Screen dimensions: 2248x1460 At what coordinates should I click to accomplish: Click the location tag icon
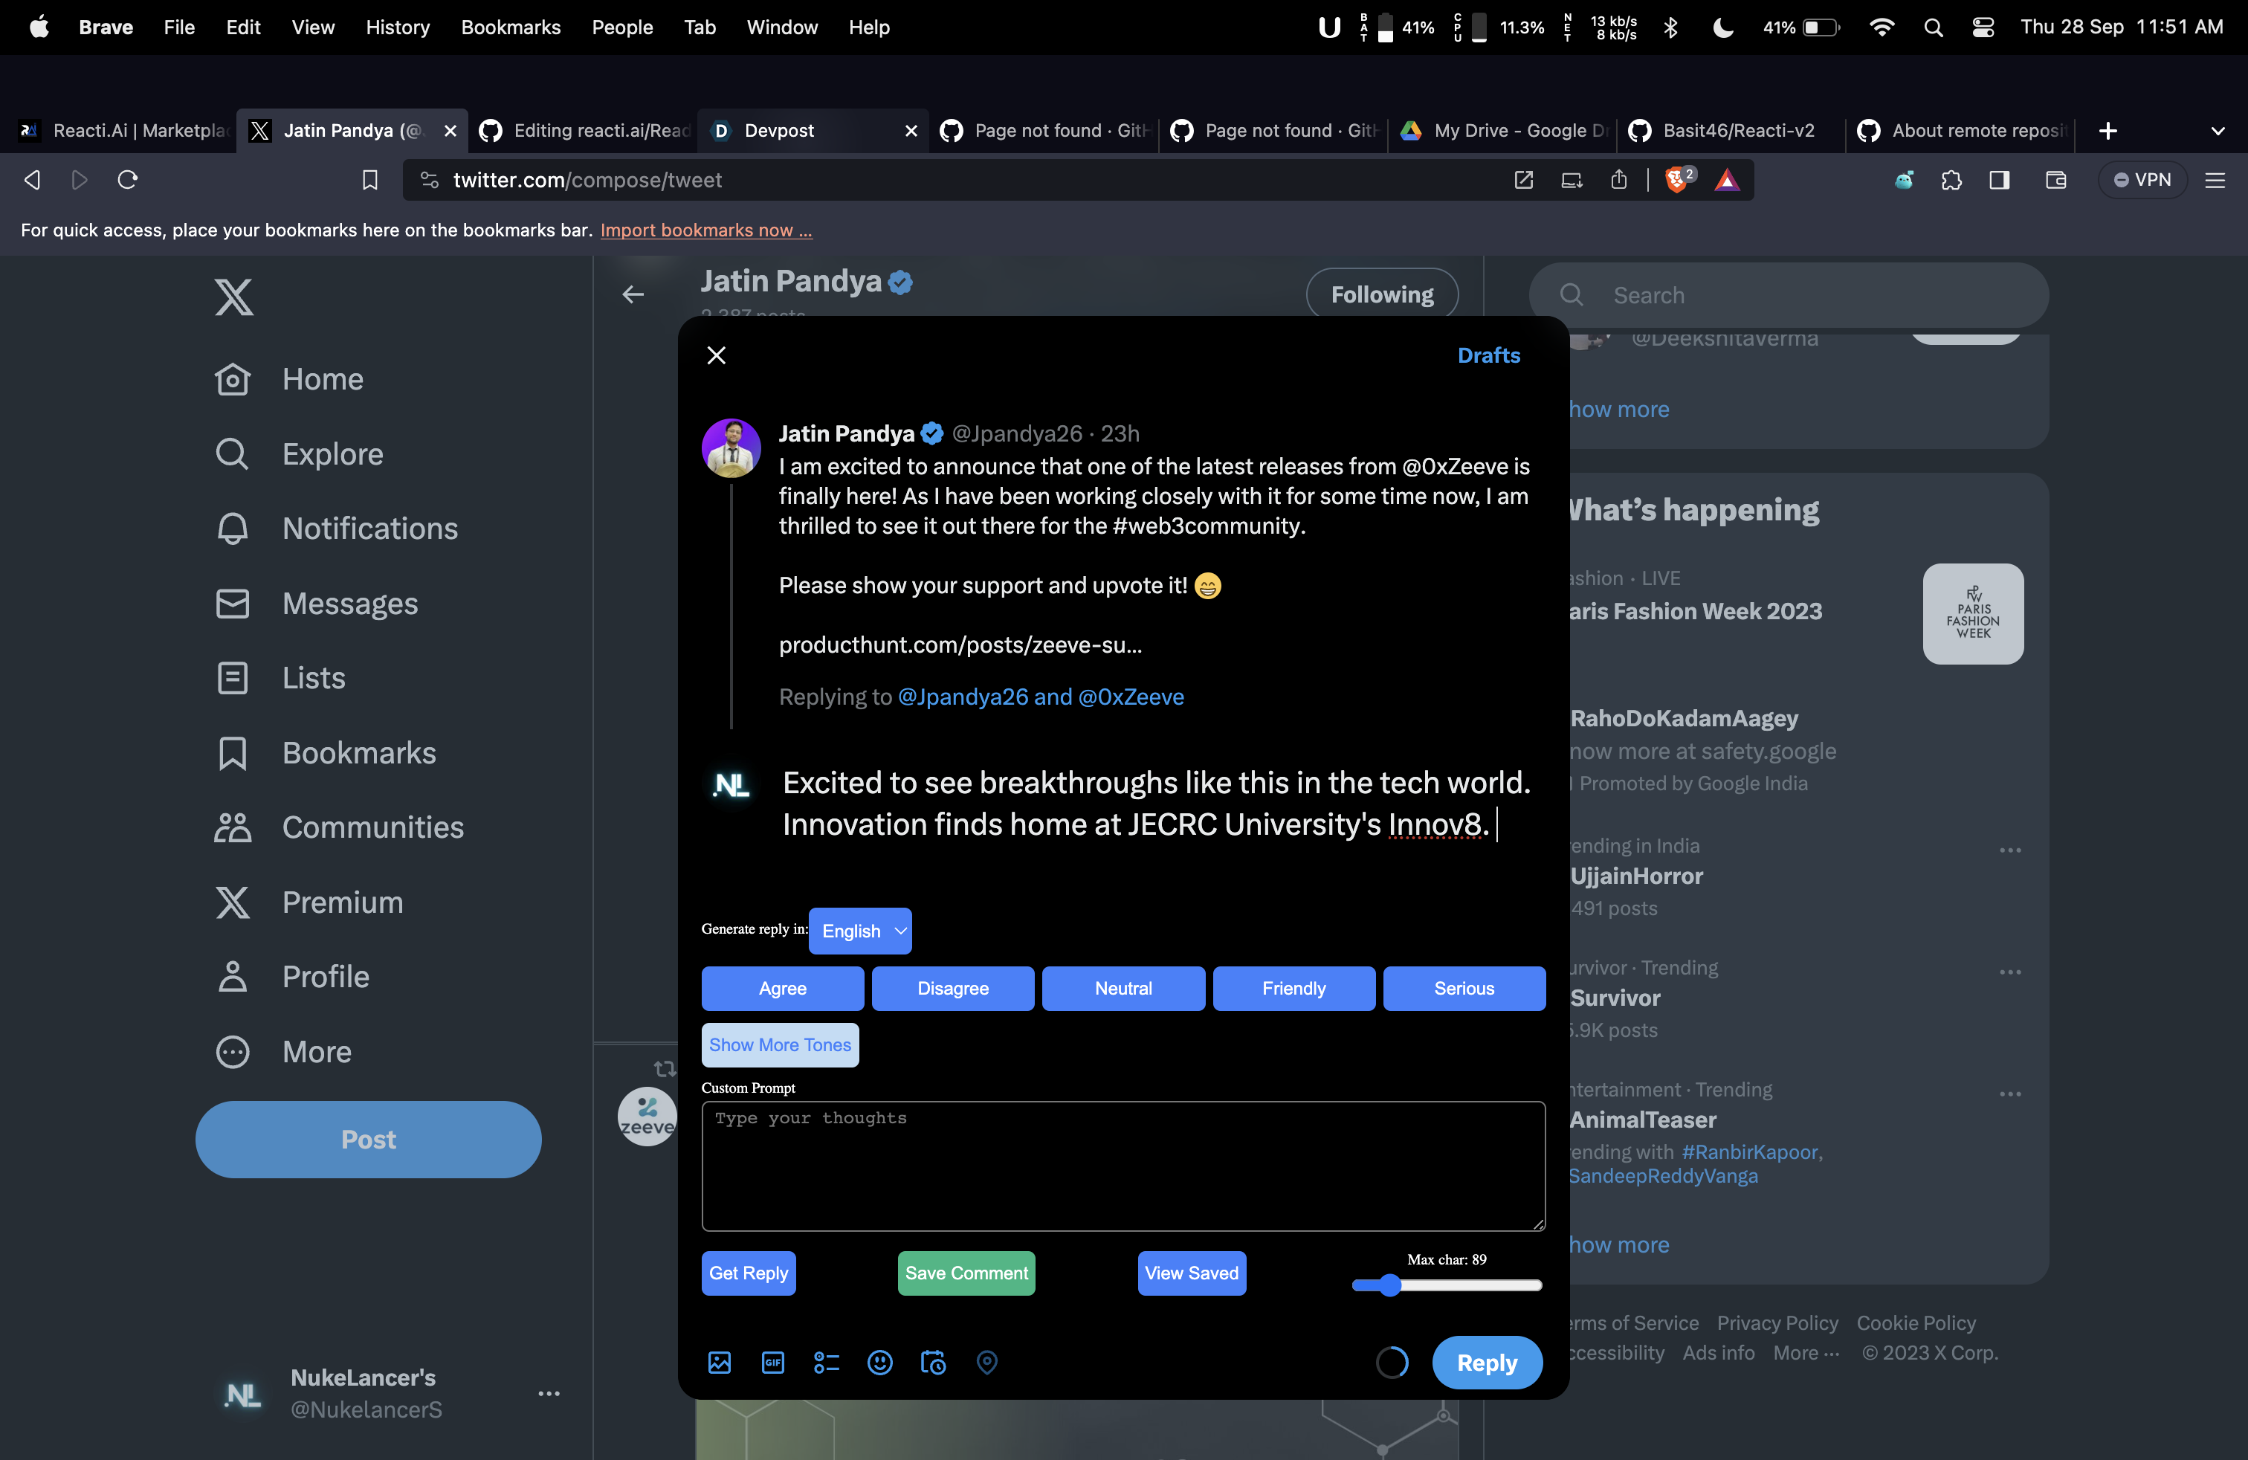click(986, 1362)
